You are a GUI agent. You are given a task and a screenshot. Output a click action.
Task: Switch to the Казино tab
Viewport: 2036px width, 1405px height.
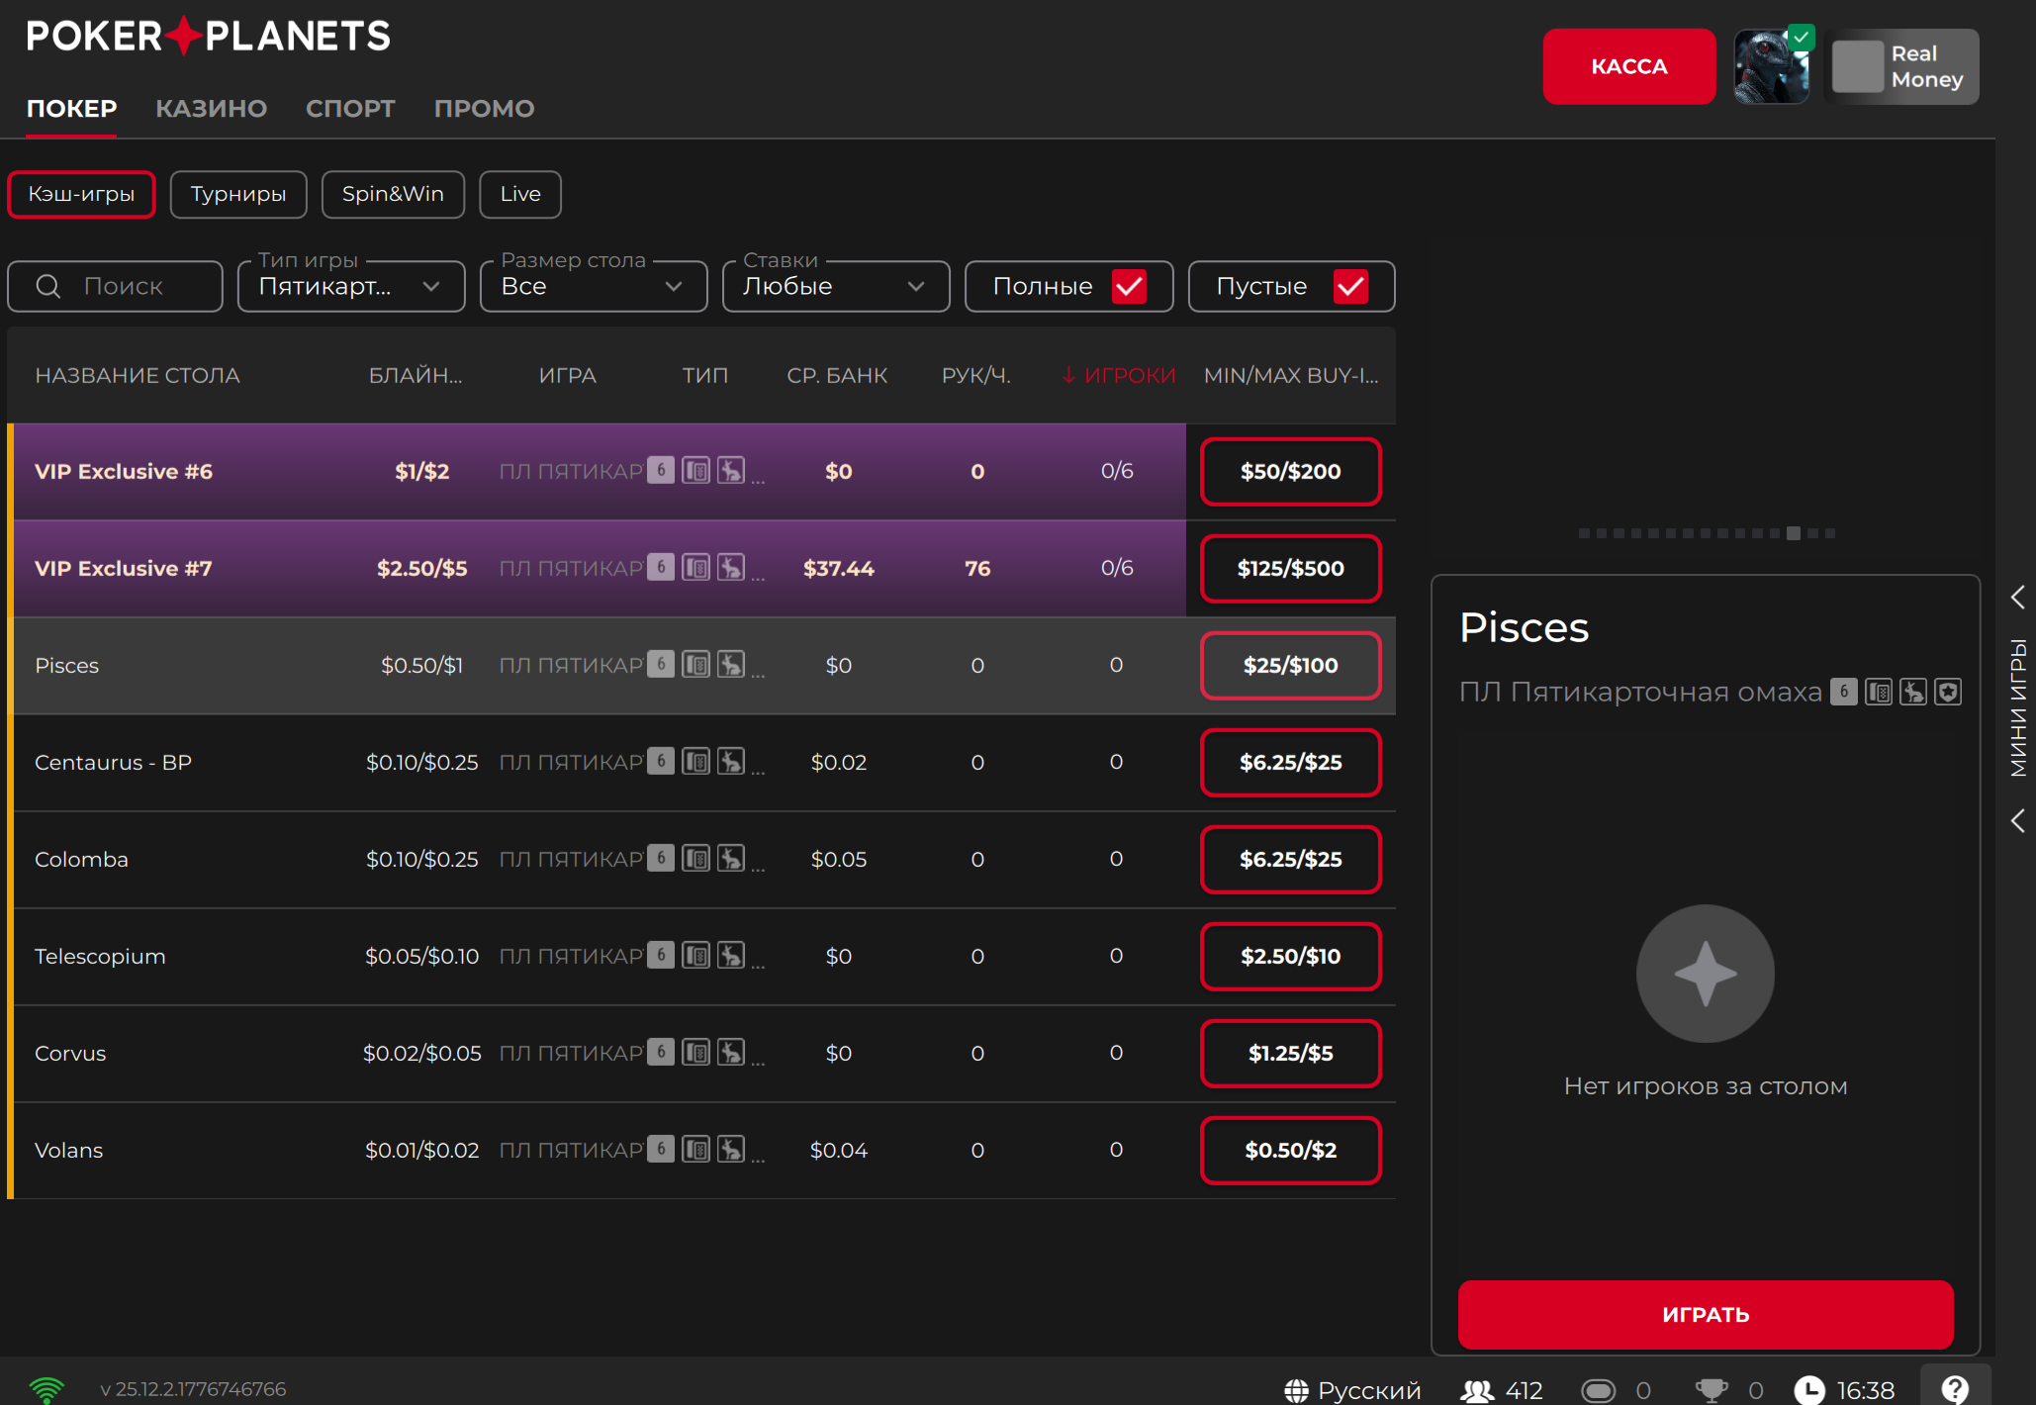(211, 108)
